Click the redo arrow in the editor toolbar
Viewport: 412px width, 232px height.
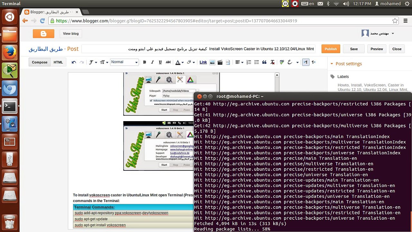(82, 62)
